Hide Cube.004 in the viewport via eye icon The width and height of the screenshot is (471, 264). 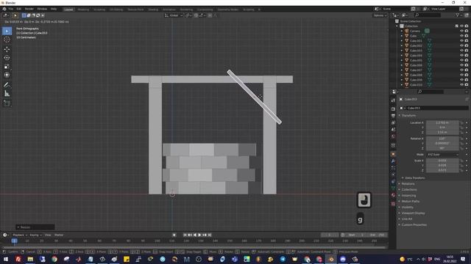(x=461, y=56)
